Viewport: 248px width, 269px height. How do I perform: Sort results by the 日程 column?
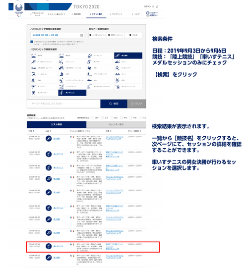[x=31, y=131]
